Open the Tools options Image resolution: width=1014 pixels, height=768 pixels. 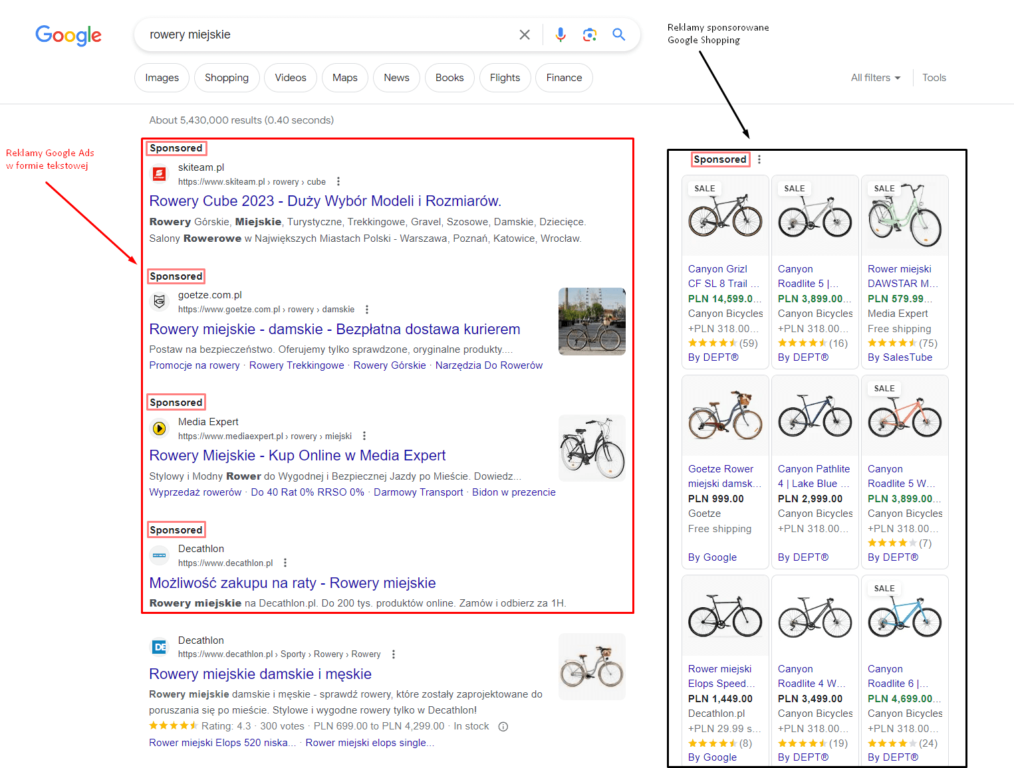(x=934, y=78)
